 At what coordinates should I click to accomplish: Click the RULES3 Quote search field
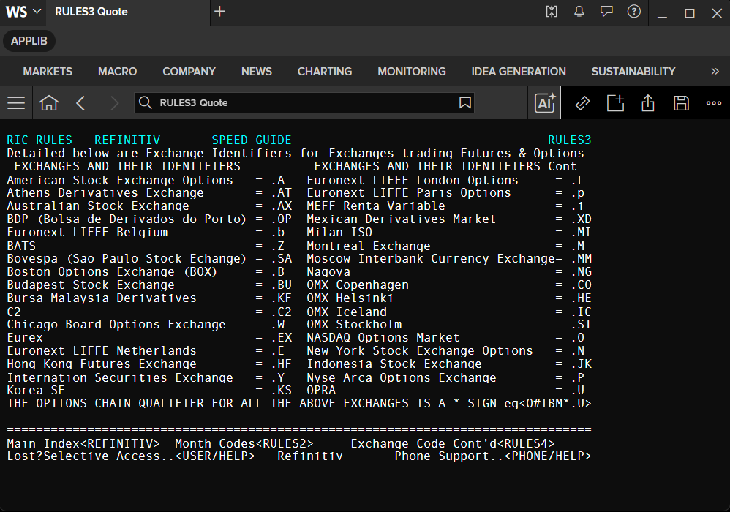pos(304,103)
